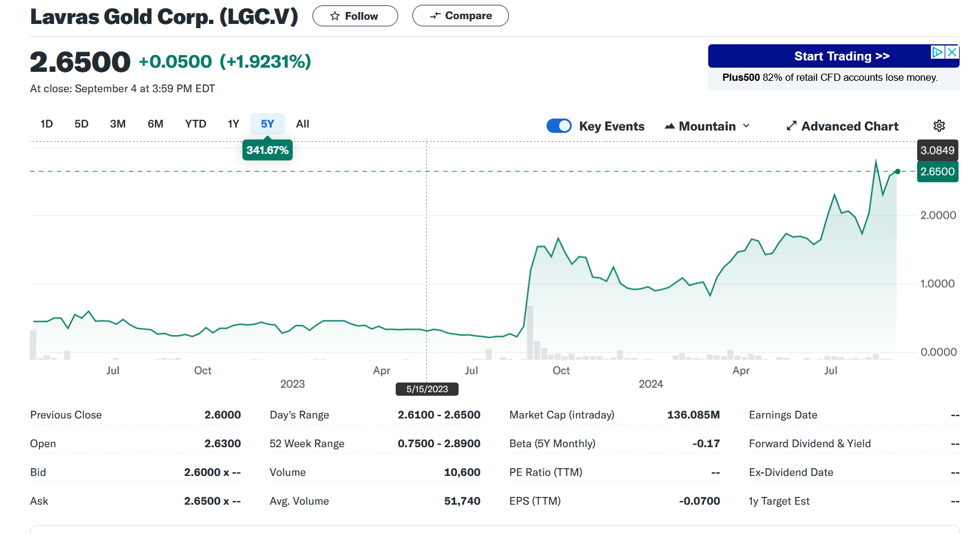Screen dimensions: 977x534
Task: Click the compare arrows icon
Action: pos(435,16)
